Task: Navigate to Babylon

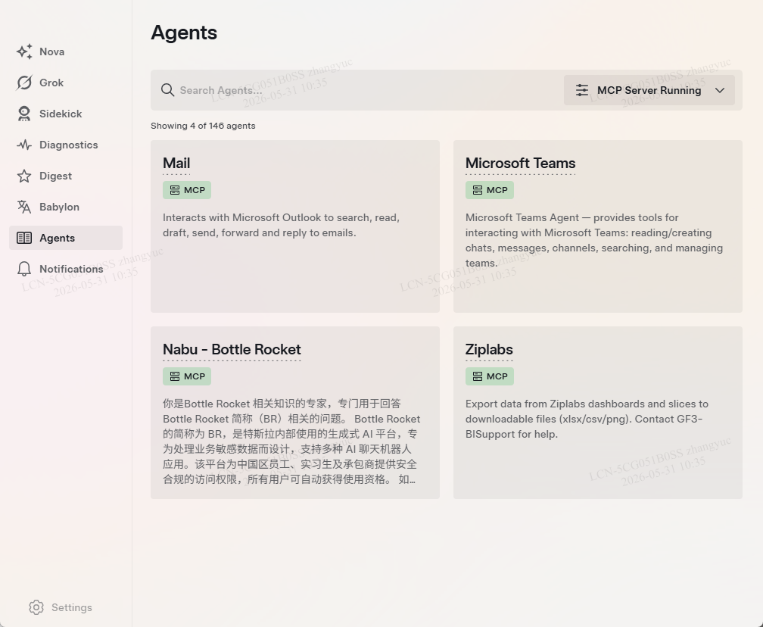Action: pyautogui.click(x=66, y=207)
